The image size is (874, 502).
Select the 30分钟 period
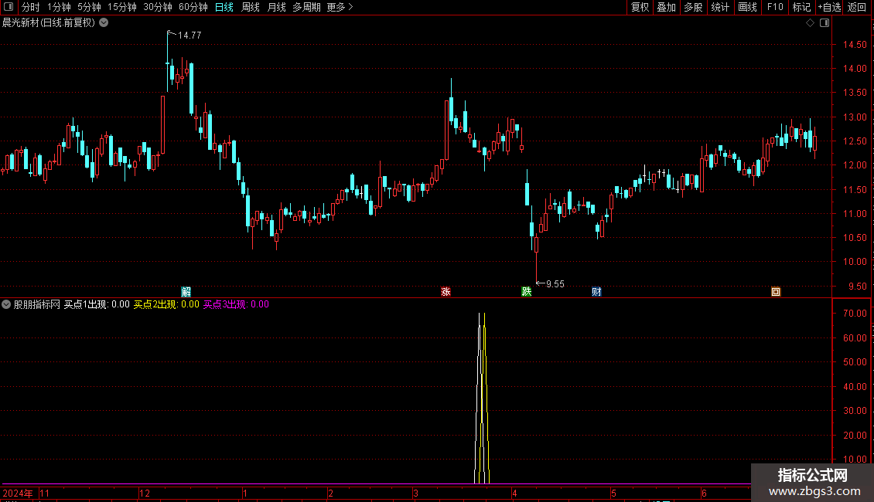[x=158, y=7]
